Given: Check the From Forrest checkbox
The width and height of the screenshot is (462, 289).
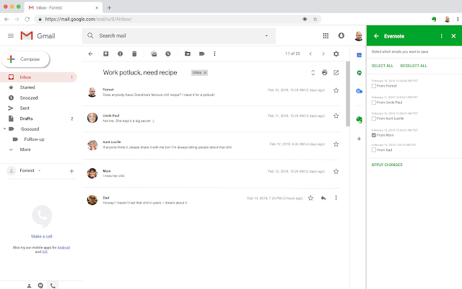Looking at the screenshot, I should tap(374, 86).
